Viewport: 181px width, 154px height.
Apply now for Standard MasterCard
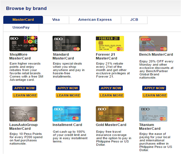(68, 88)
